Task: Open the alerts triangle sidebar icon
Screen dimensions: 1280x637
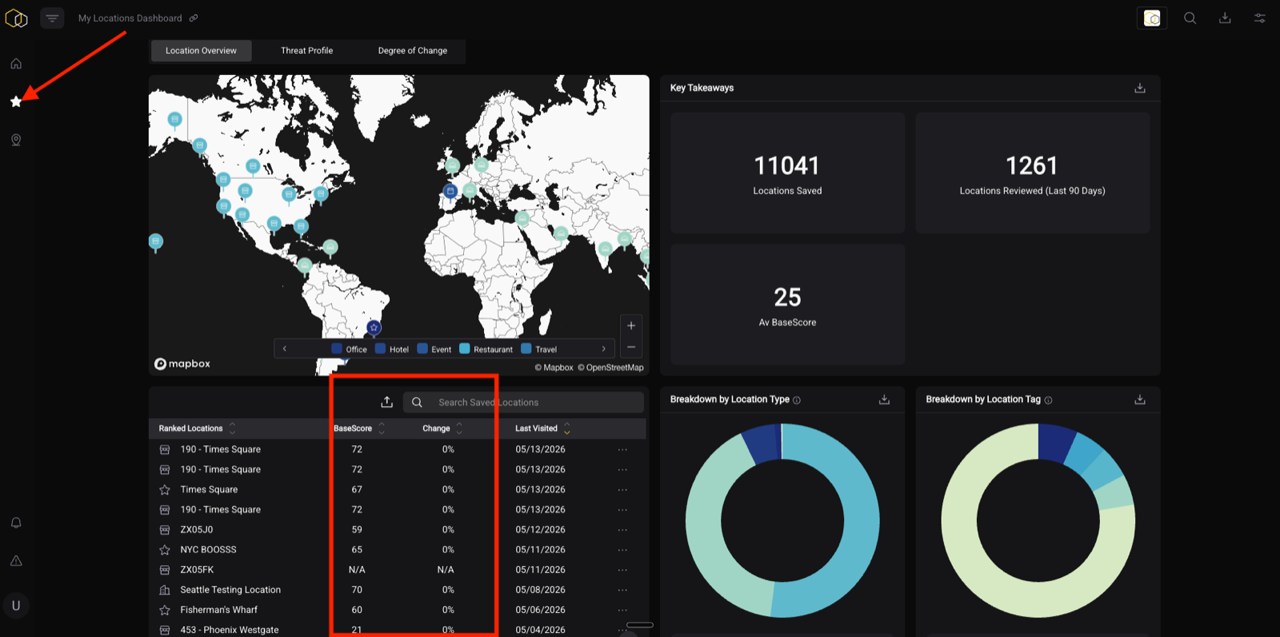Action: 16,561
